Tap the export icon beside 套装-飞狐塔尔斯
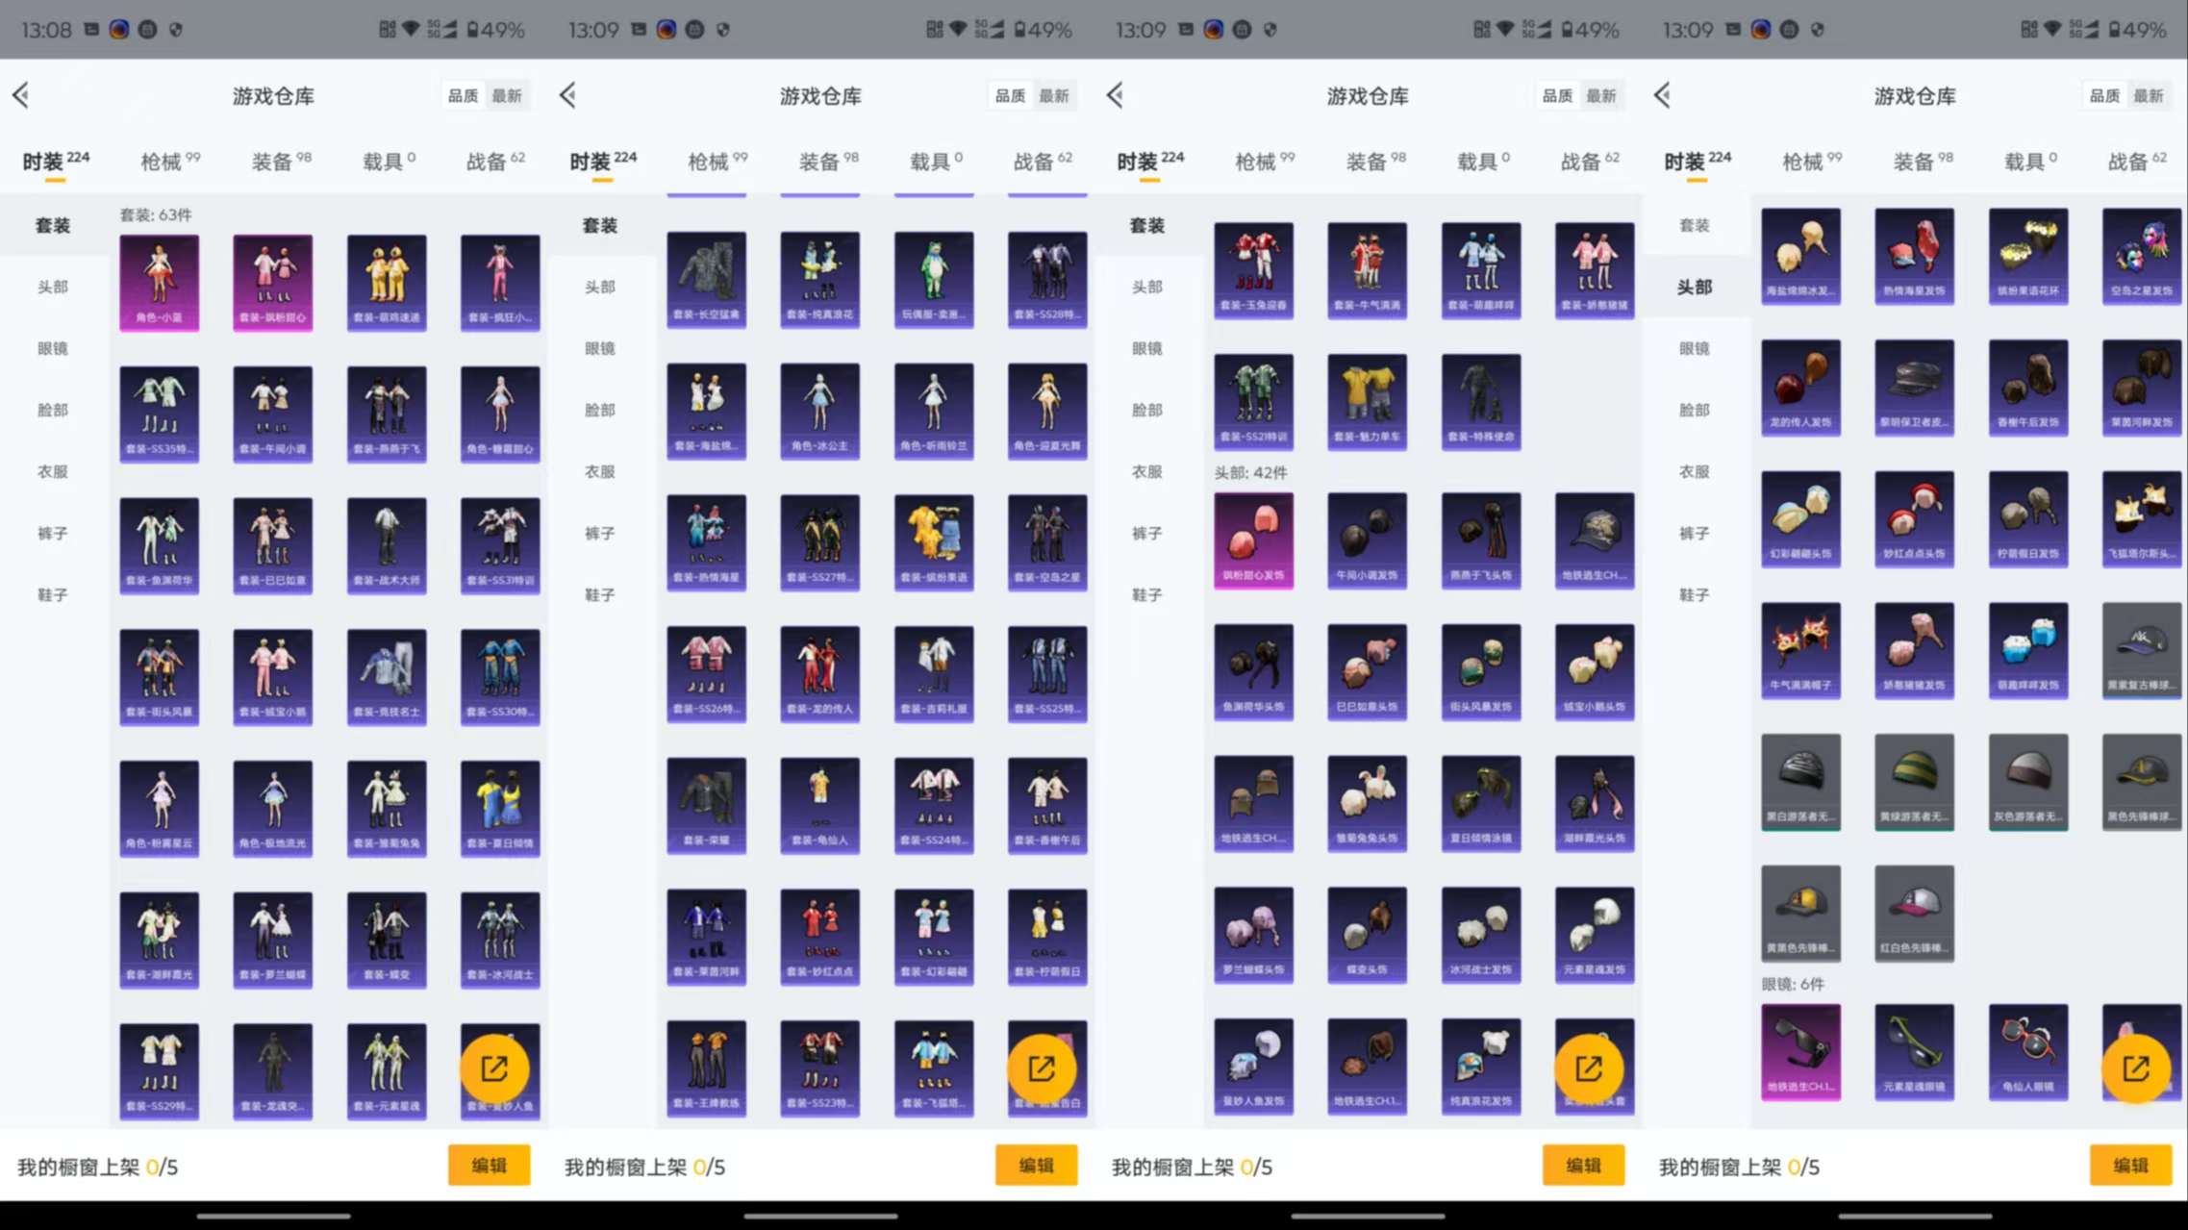Viewport: 2188px width, 1230px height. 1042,1067
